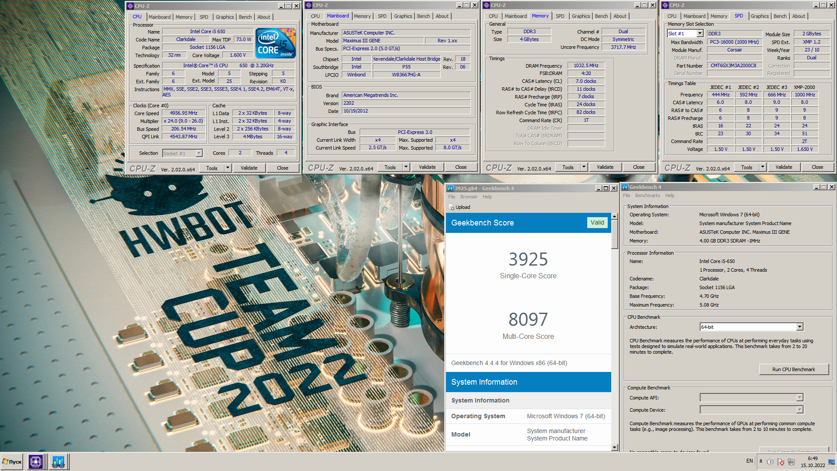Click the green Valid badge
This screenshot has height=471, width=837.
[597, 222]
